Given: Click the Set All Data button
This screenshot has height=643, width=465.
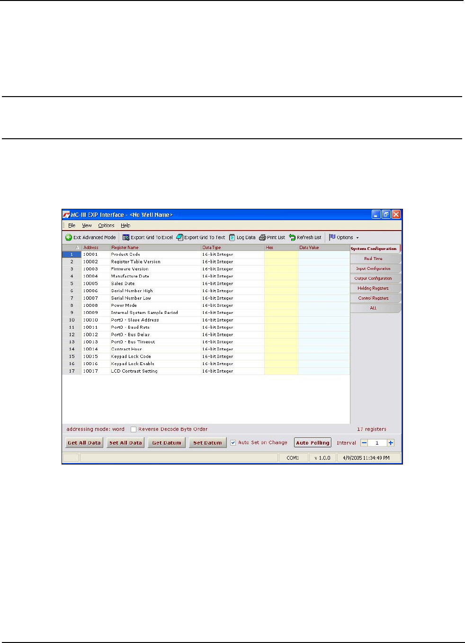Looking at the screenshot, I should coord(125,443).
